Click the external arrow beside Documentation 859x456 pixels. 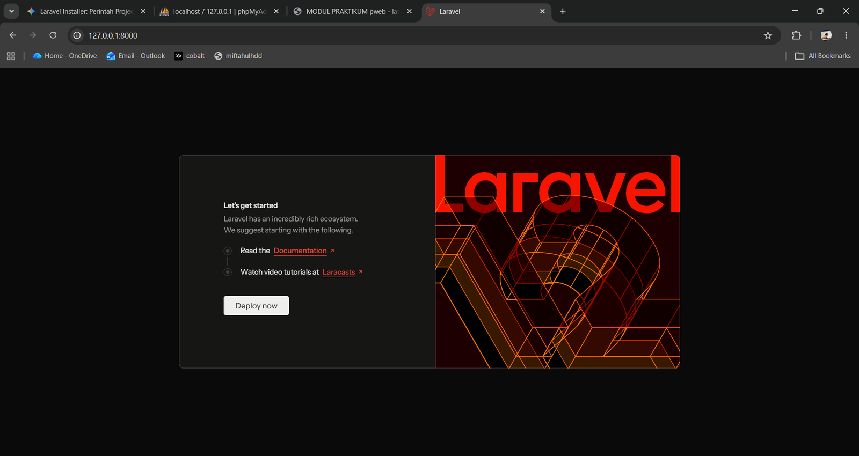(332, 251)
